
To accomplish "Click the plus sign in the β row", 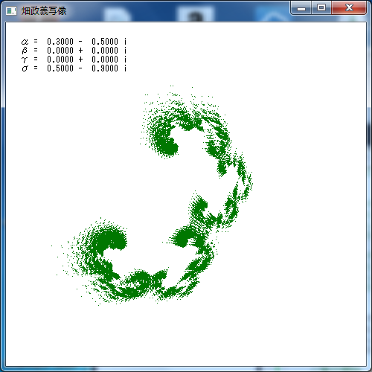I will (x=80, y=51).
